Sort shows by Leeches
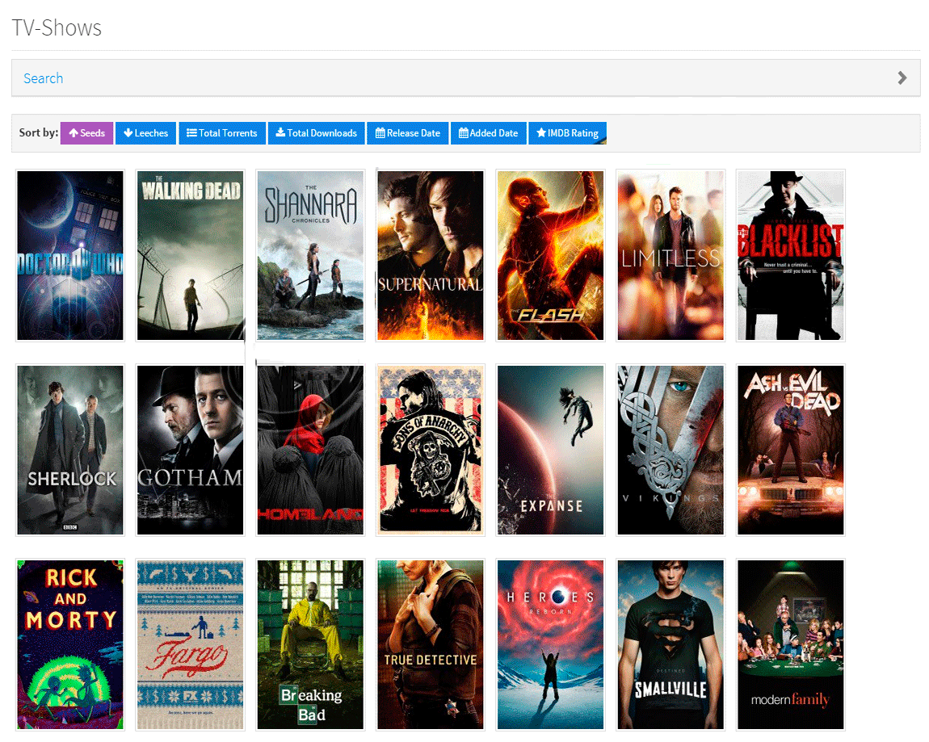929x742 pixels. [x=145, y=133]
